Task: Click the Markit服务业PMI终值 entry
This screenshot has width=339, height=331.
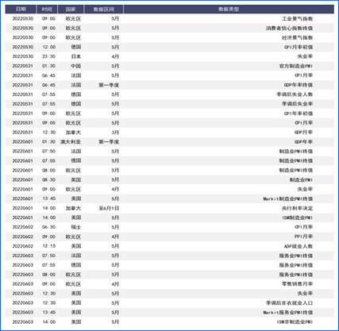Action: pyautogui.click(x=288, y=313)
